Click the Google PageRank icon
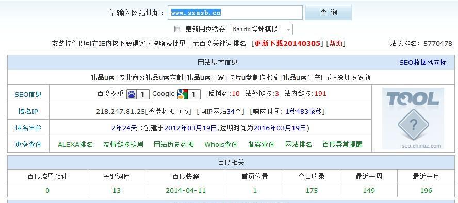This screenshot has width=458, height=203. (x=189, y=94)
